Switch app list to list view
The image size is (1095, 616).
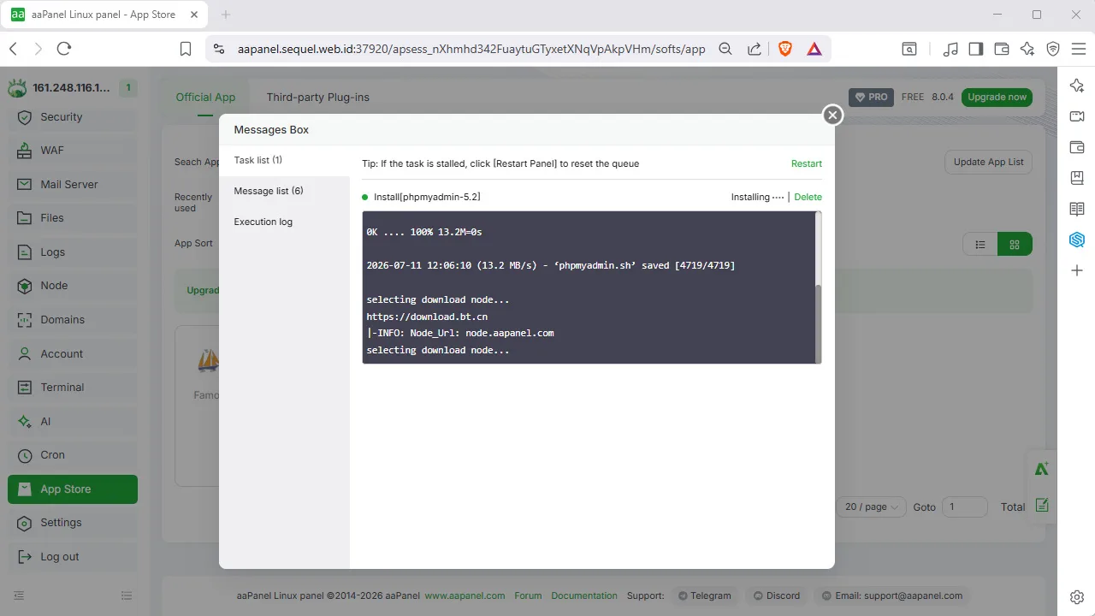(x=980, y=245)
